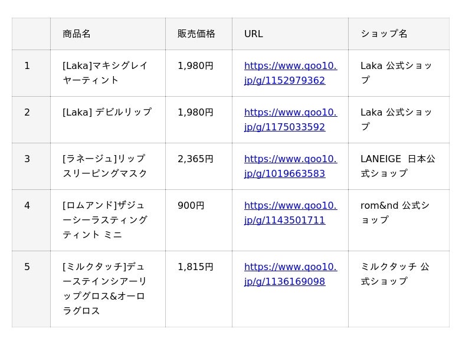
Task: Click the rom&nd 公式ショップ shop cell
Action: pos(395,213)
